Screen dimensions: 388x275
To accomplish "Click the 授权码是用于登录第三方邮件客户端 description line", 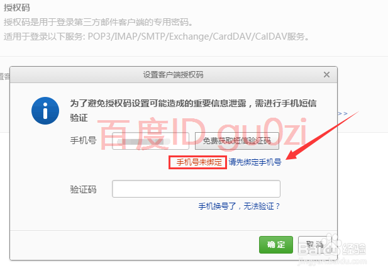I will [98, 22].
